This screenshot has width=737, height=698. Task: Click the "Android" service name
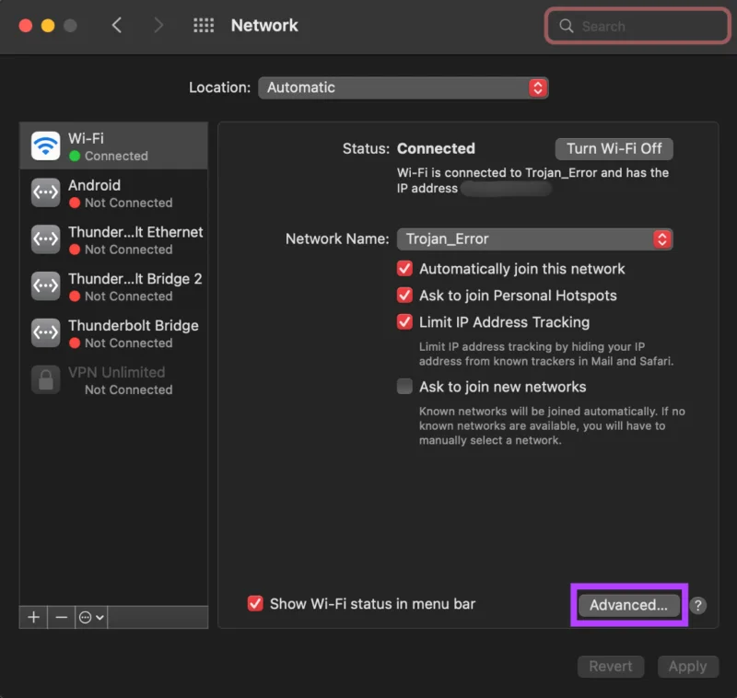(95, 185)
